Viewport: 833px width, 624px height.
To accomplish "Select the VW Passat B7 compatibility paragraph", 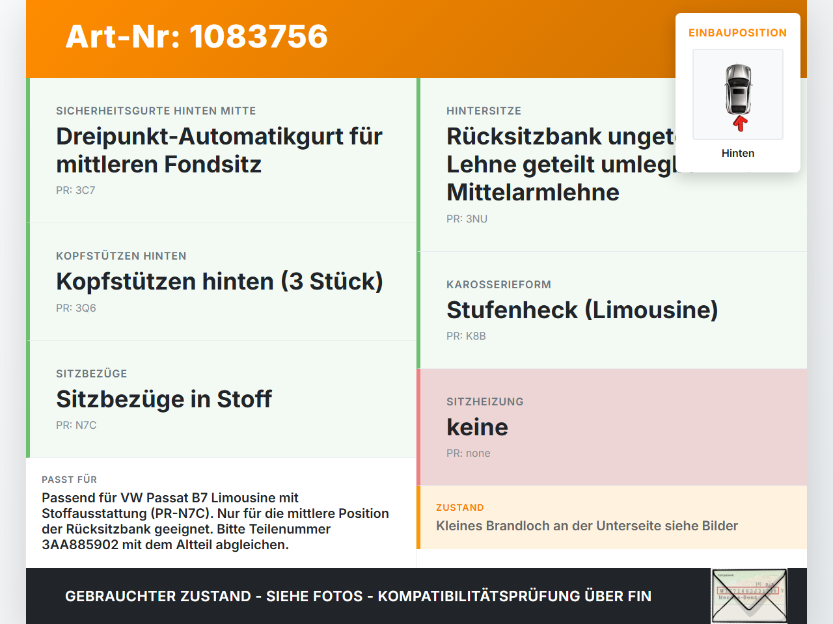I will 215,521.
